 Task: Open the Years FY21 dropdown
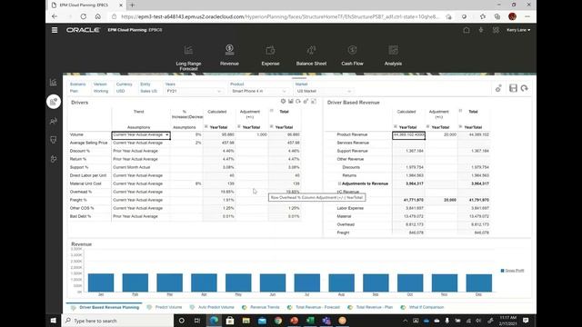194,91
